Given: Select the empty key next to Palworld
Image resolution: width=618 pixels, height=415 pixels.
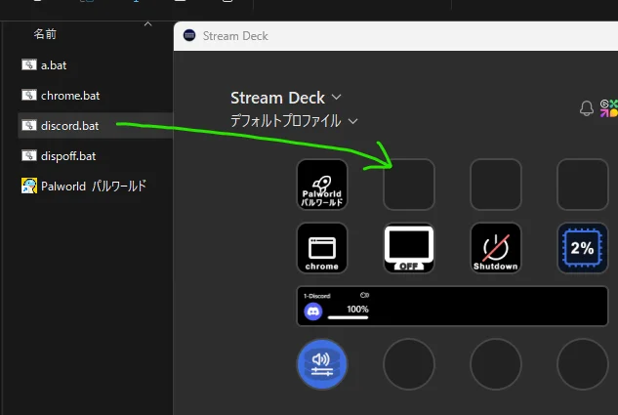Looking at the screenshot, I should click(409, 185).
